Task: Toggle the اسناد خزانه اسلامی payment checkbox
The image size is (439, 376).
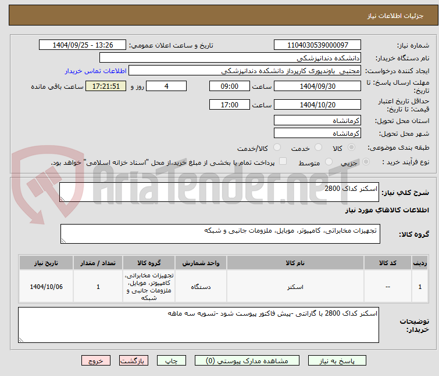Action: [283, 161]
